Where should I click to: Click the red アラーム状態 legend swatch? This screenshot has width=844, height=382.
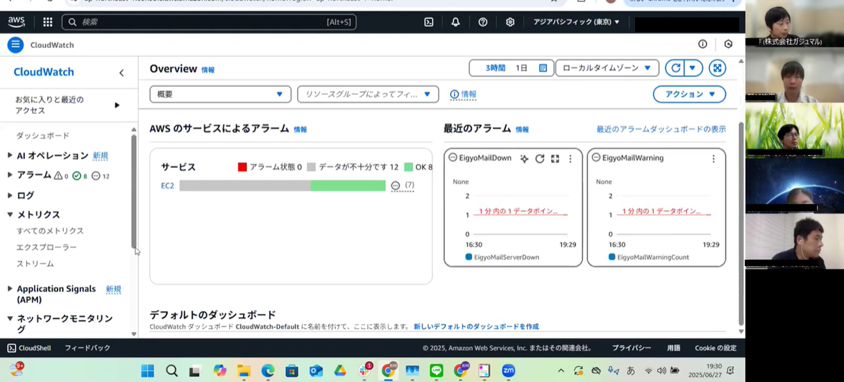(x=242, y=167)
